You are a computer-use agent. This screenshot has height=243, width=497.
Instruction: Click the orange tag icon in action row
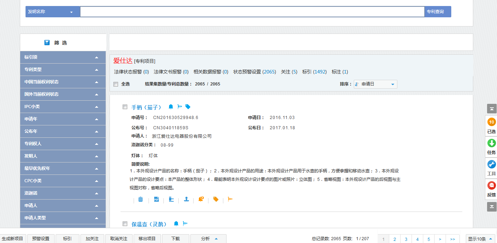pyautogui.click(x=216, y=199)
